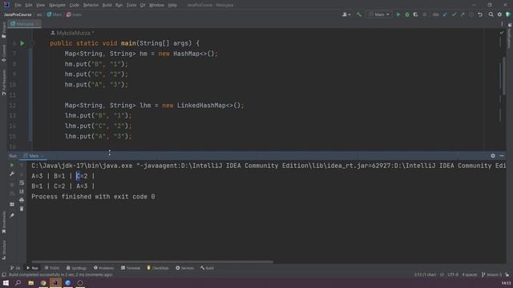Image resolution: width=513 pixels, height=288 pixels.
Task: Open IDE settings gear in top toolbar
Action: point(499,14)
